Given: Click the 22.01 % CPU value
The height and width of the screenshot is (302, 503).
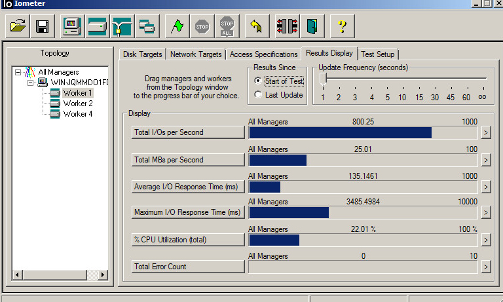Looking at the screenshot, I should 363,229.
